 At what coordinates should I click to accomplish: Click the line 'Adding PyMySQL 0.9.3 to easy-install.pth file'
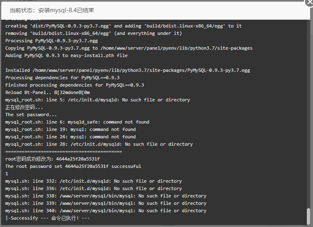(66, 55)
